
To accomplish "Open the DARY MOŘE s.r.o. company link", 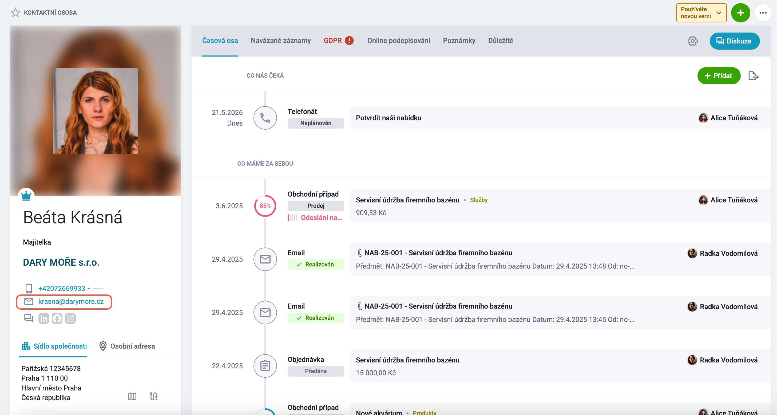I will coord(61,262).
